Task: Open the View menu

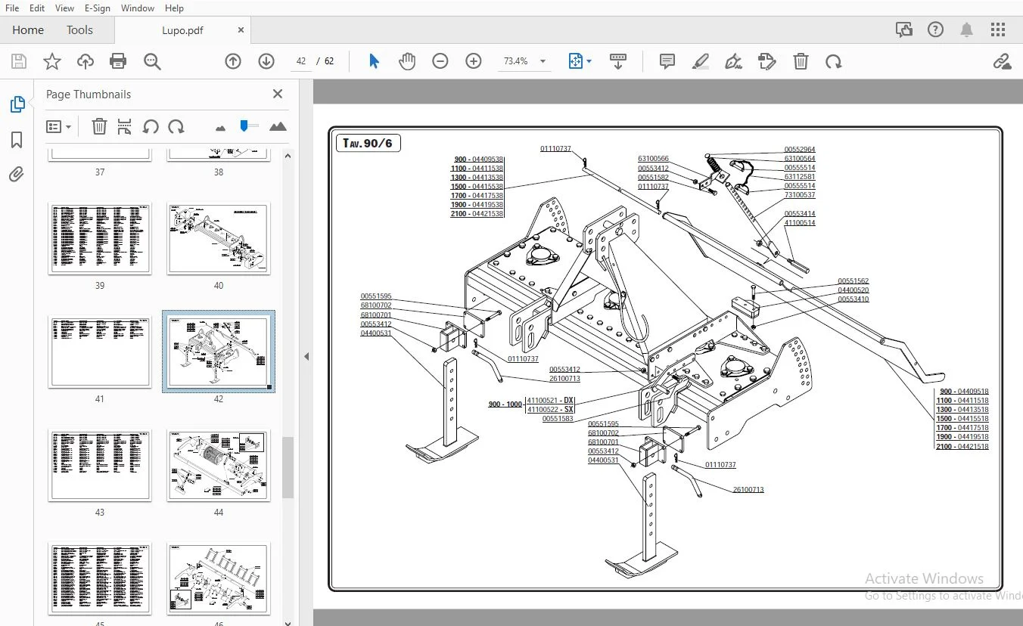Action: point(64,8)
